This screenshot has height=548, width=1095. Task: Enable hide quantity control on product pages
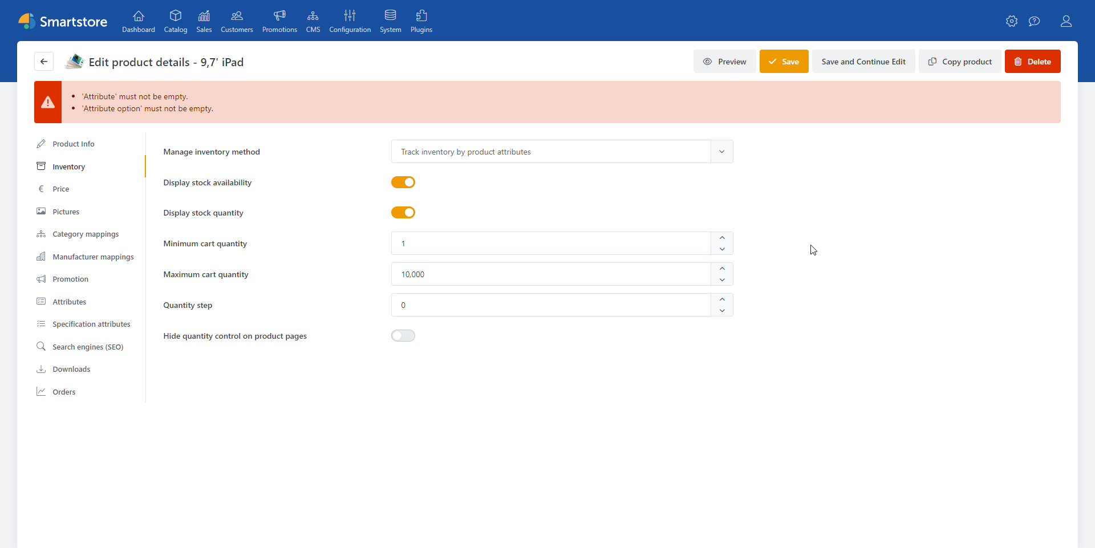(x=403, y=335)
